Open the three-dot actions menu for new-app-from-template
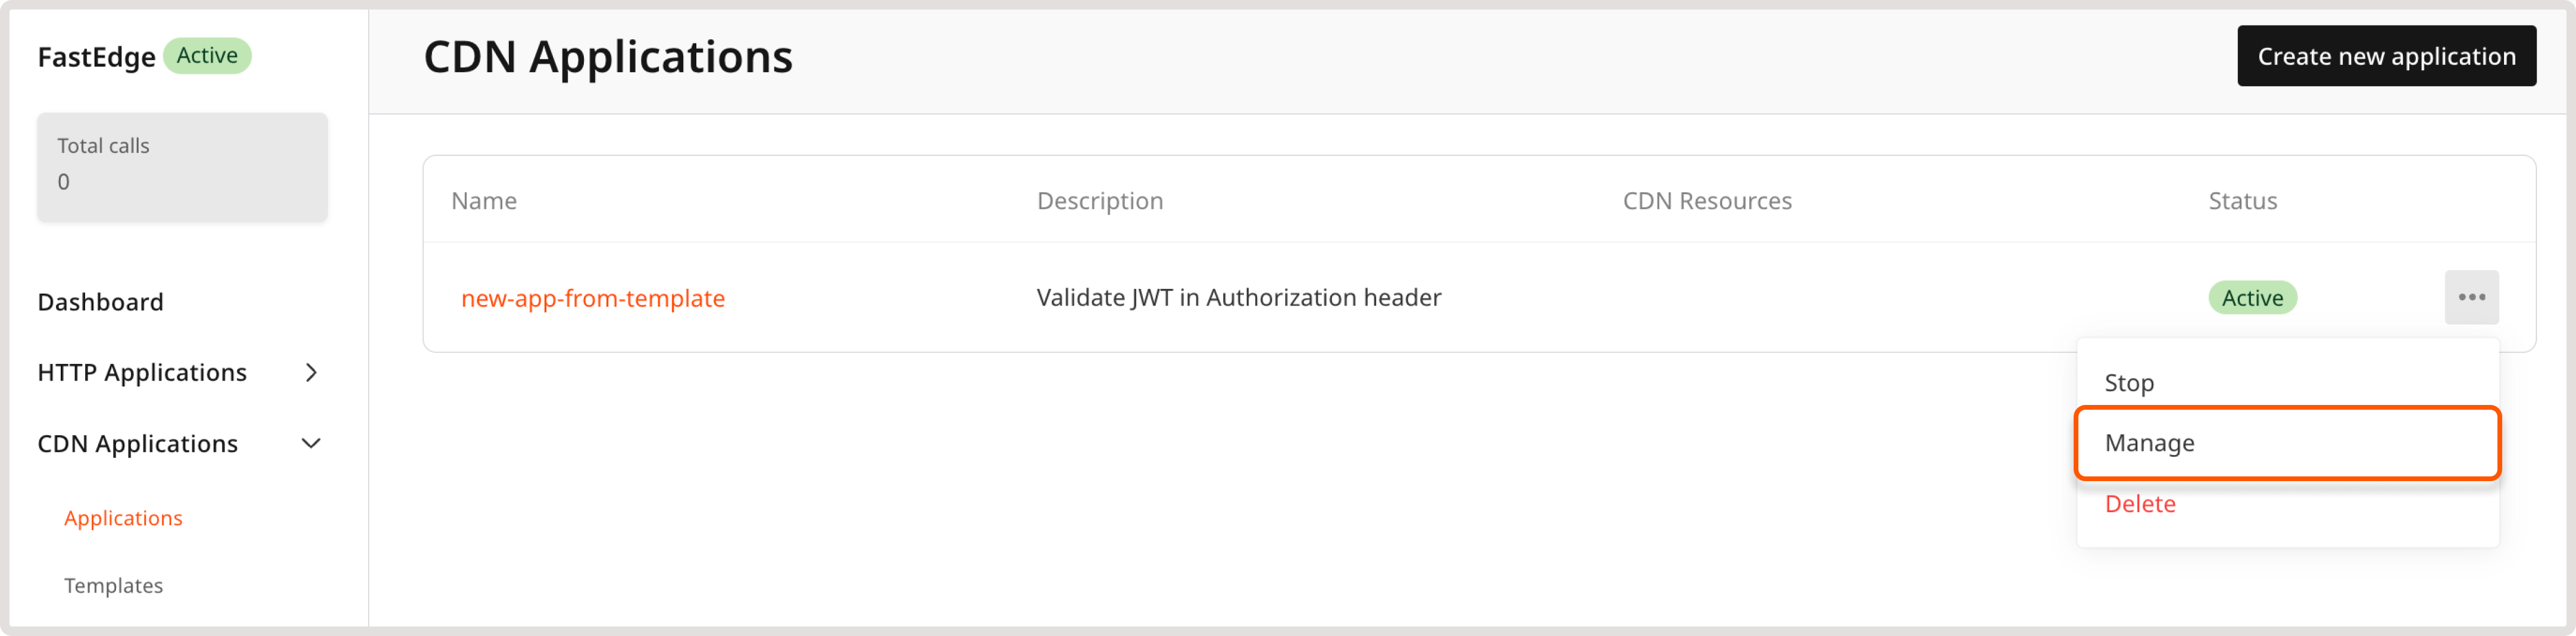This screenshot has height=636, width=2576. [2471, 297]
